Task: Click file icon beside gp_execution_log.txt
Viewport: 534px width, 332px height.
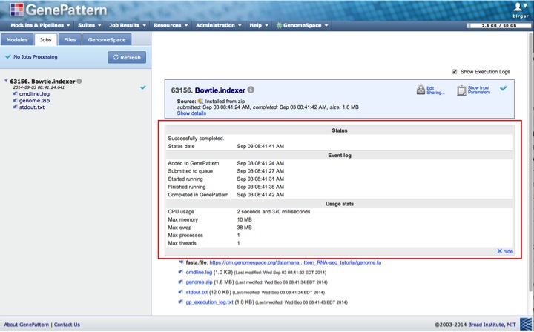Action: click(180, 302)
